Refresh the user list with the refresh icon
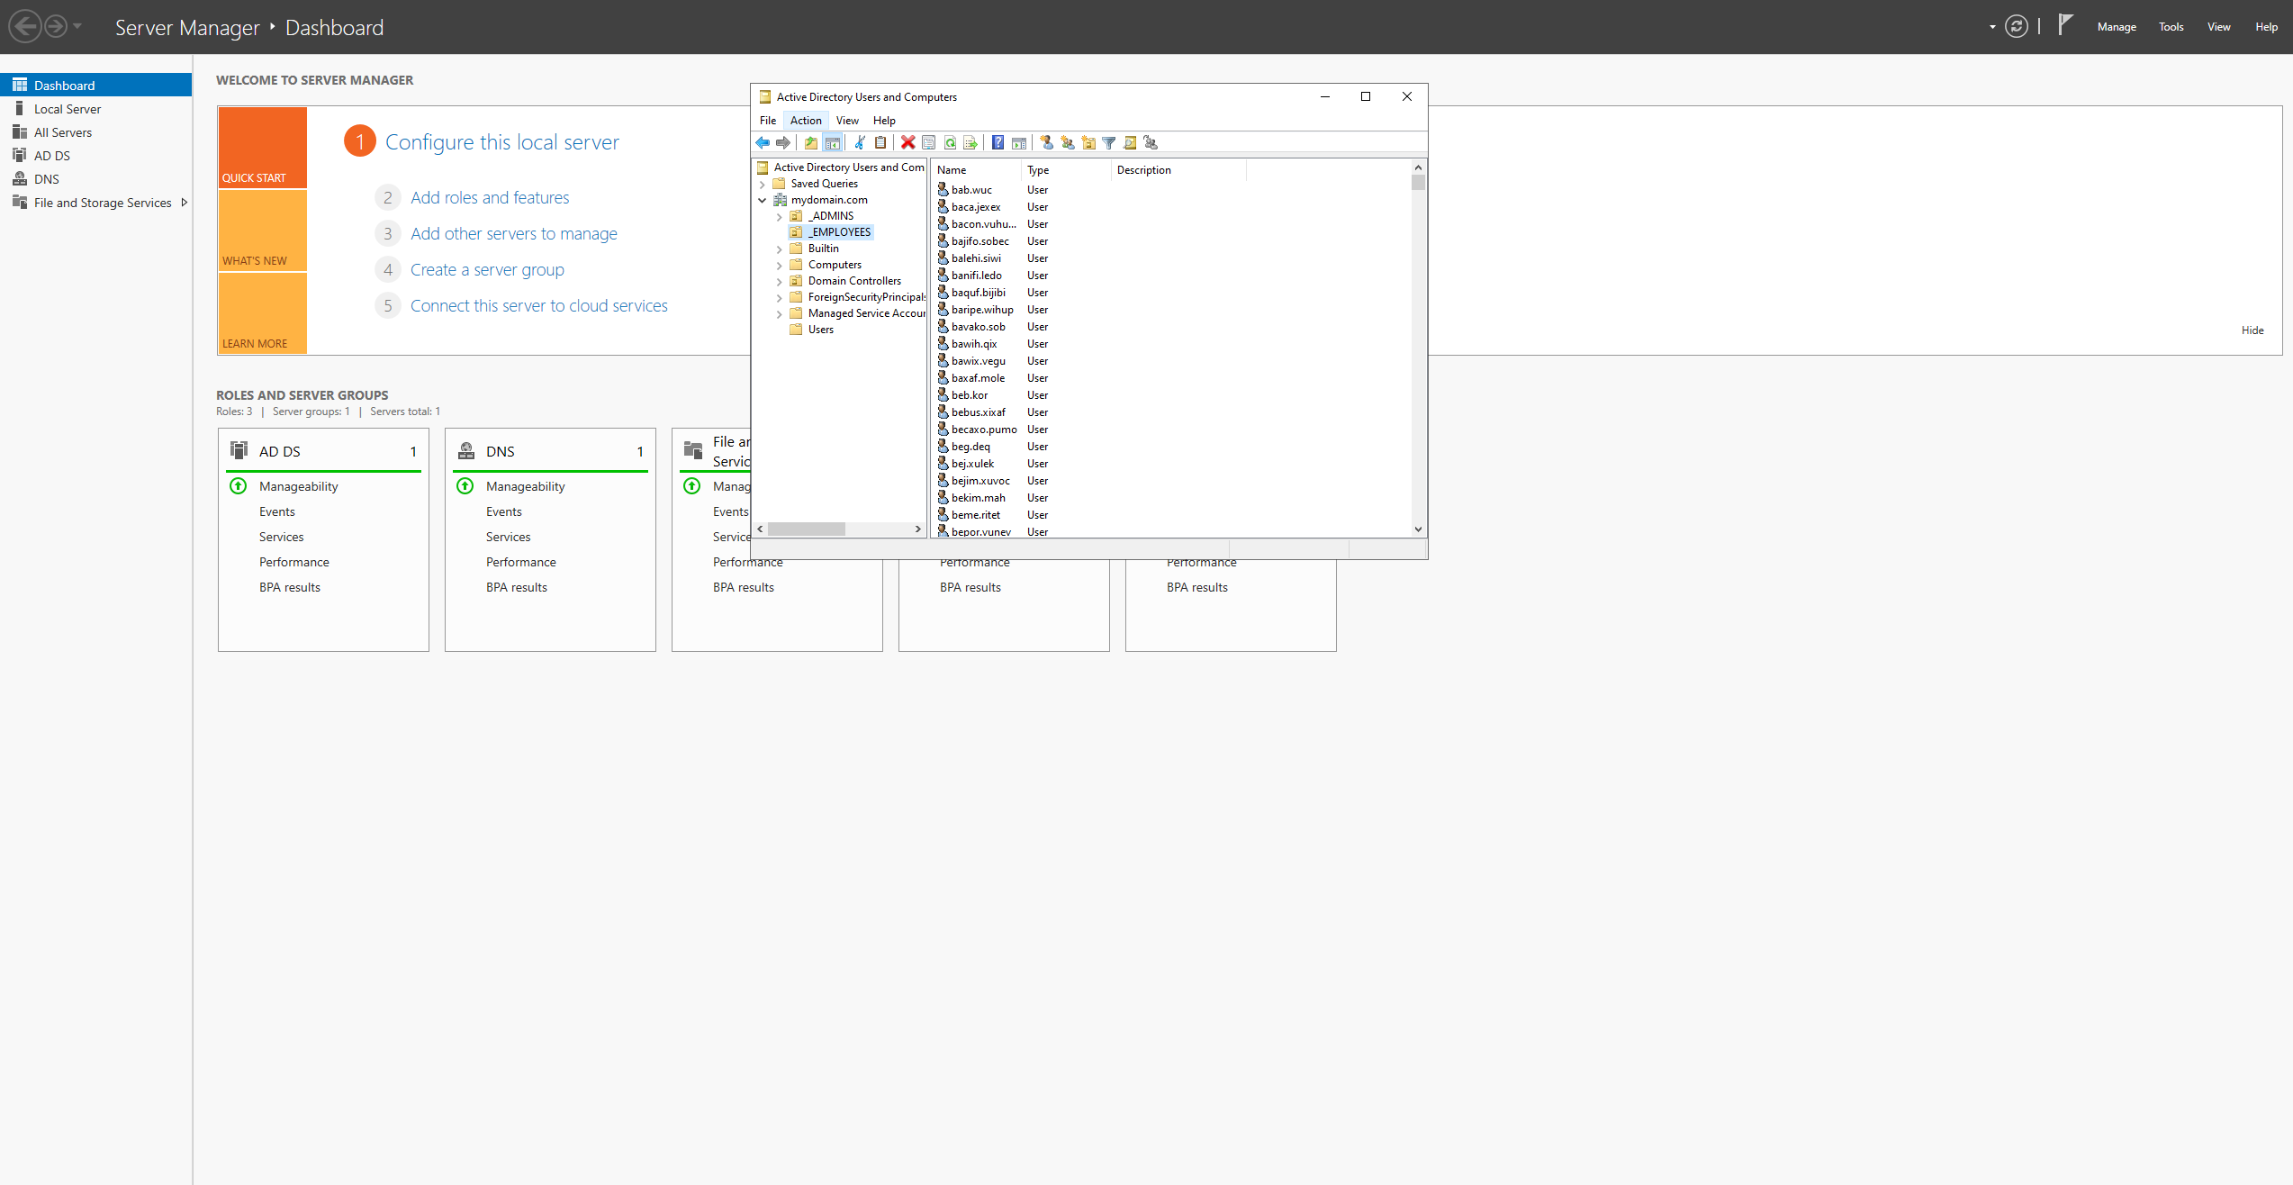This screenshot has height=1185, width=2293. coord(949,142)
